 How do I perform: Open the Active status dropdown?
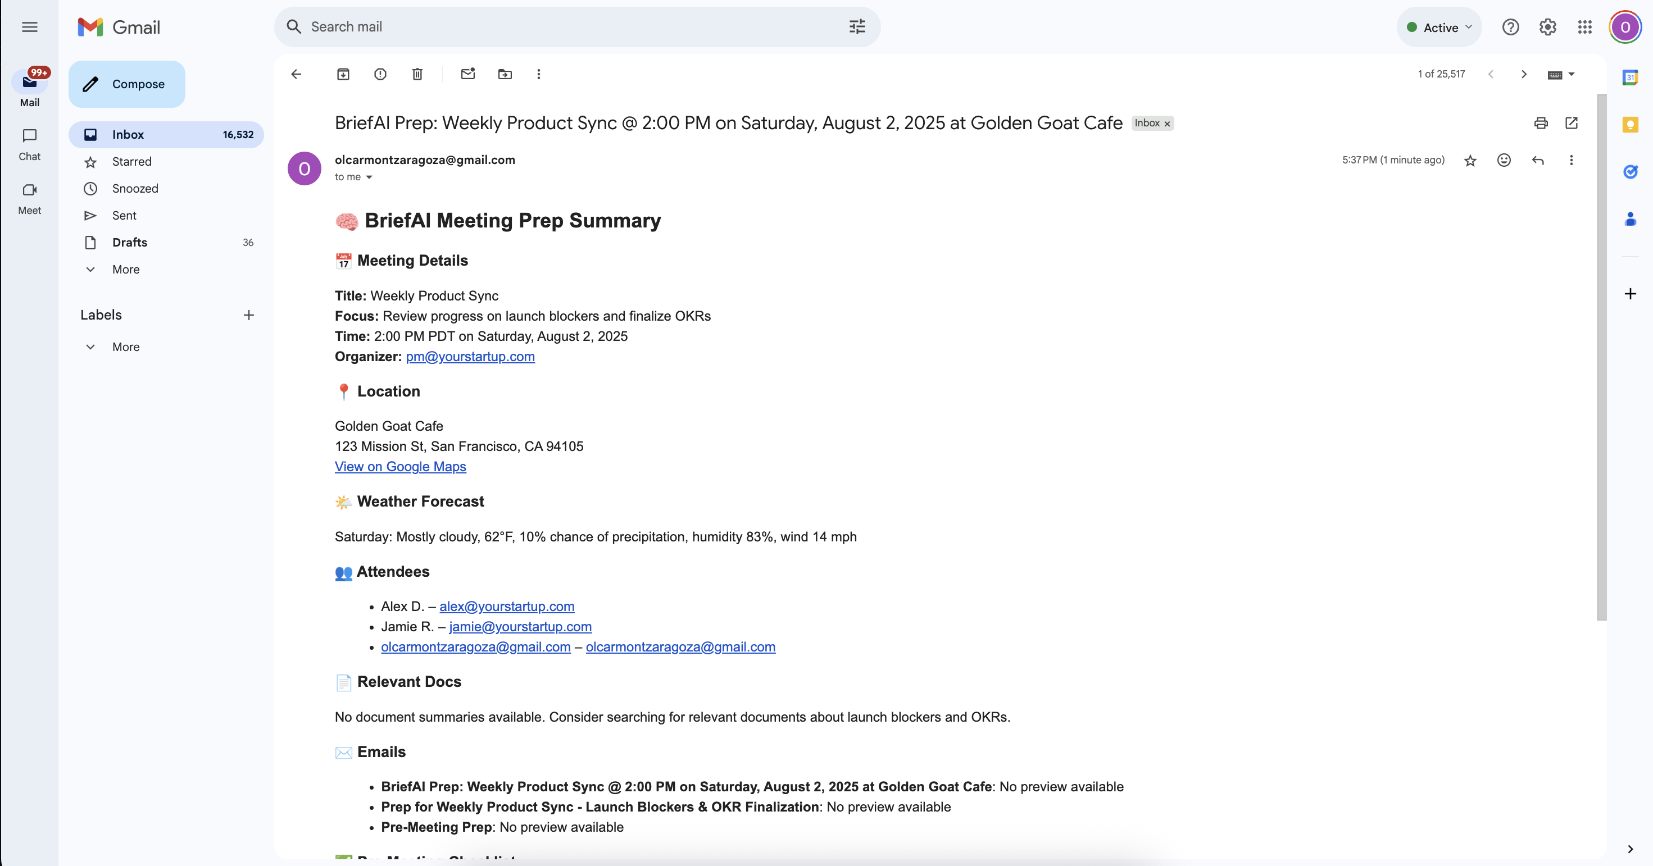coord(1439,28)
